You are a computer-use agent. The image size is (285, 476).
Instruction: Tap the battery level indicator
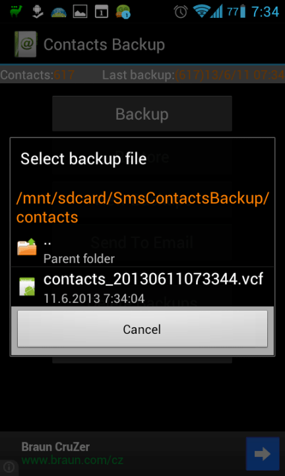point(236,11)
